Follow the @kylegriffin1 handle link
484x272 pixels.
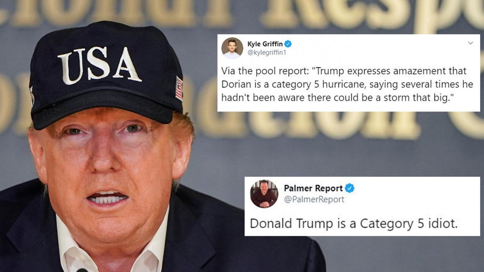267,52
